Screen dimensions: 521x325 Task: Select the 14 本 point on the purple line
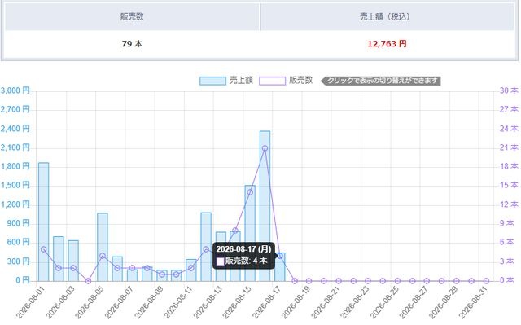click(250, 192)
